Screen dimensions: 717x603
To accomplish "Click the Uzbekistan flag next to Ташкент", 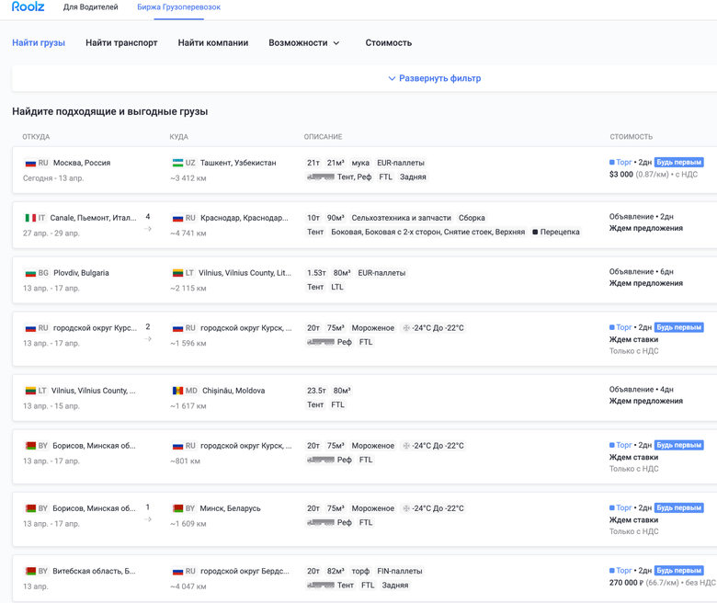I will click(177, 163).
